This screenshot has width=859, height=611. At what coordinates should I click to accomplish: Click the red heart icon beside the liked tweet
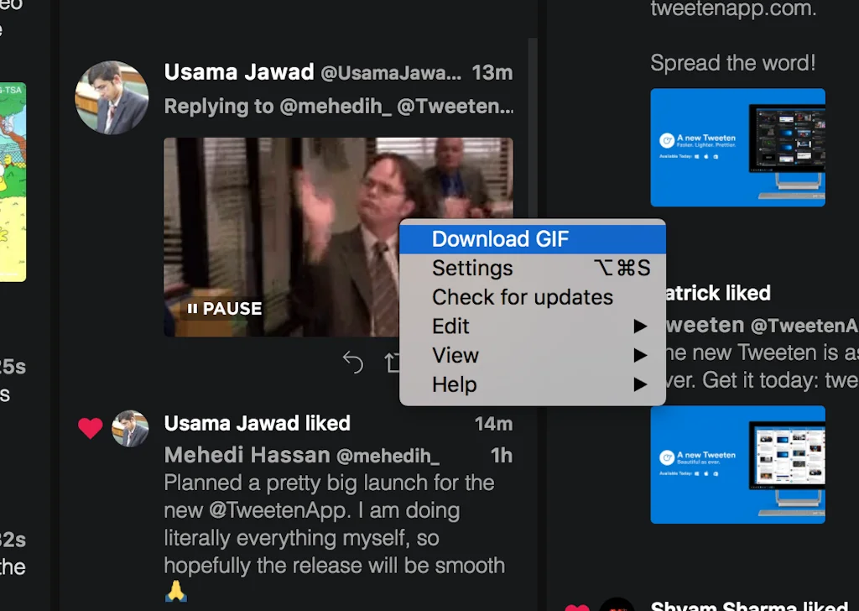tap(90, 429)
